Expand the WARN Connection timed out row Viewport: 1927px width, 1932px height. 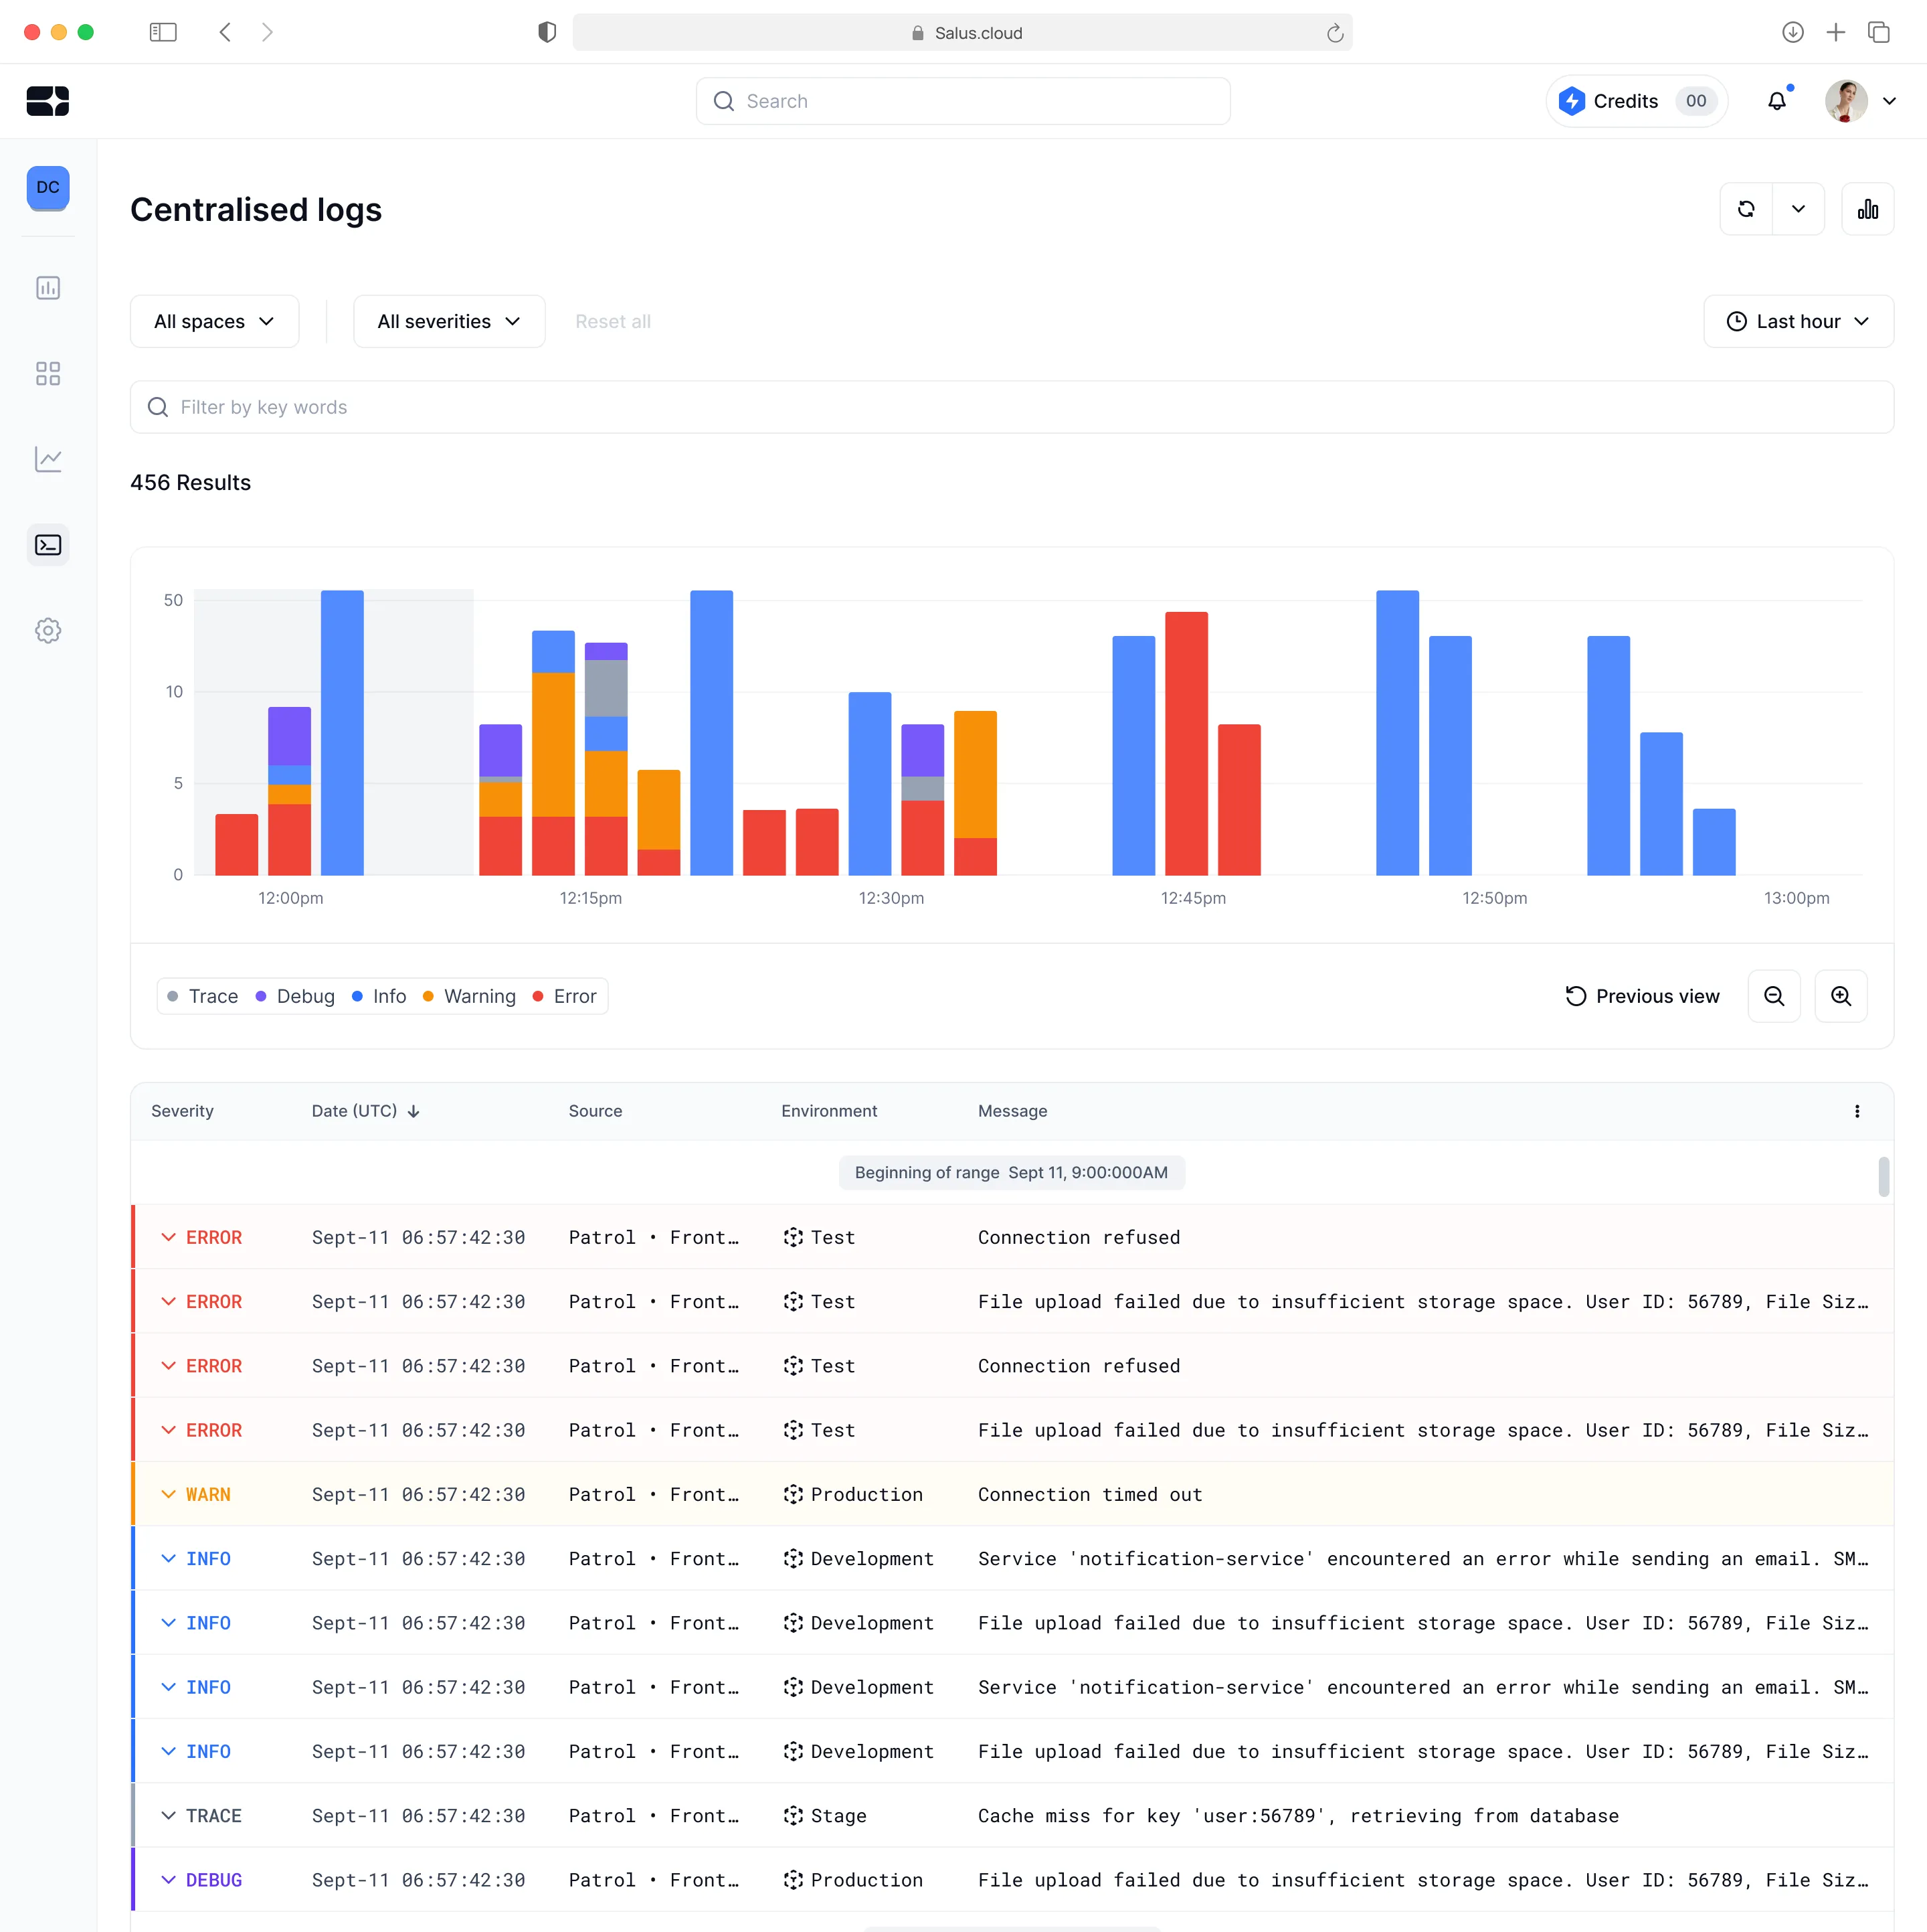1012,1494
